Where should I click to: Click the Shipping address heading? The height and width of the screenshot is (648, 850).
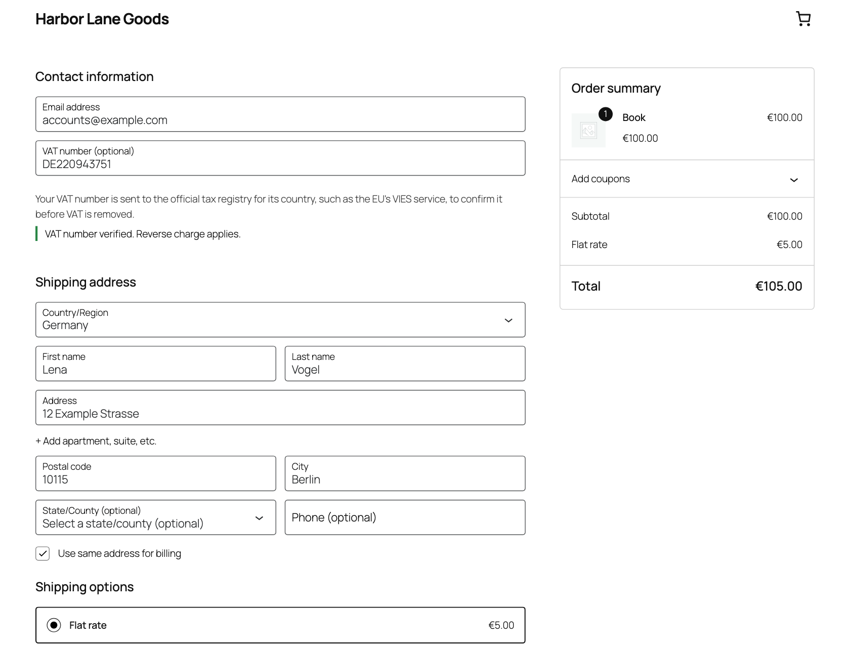click(86, 282)
